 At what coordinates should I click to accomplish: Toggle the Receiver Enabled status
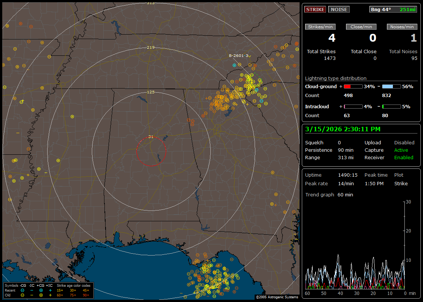click(403, 157)
